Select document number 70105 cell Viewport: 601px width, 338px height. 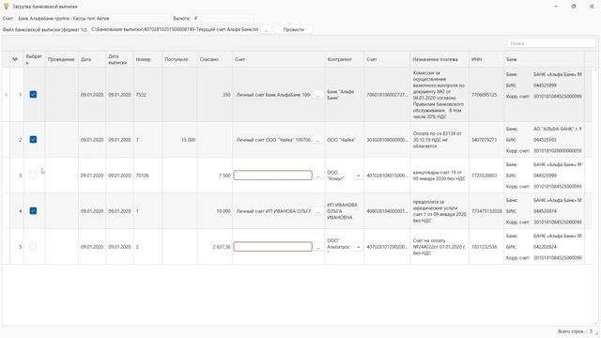point(147,176)
